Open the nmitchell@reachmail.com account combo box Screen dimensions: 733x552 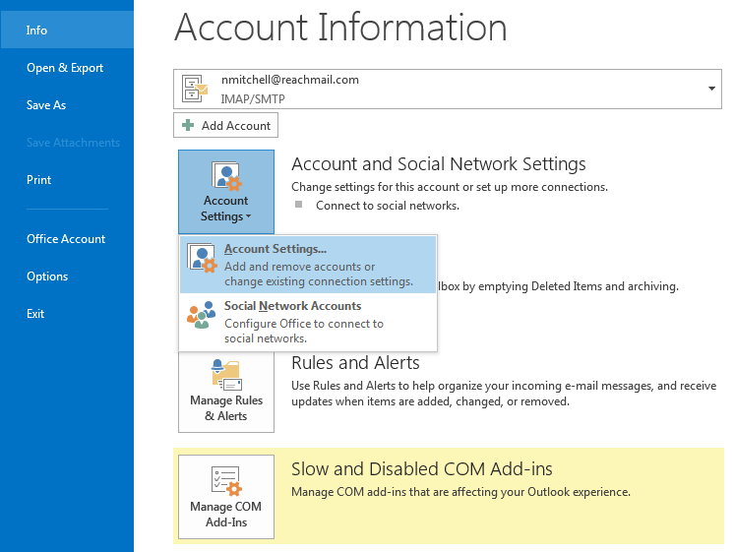[x=448, y=89]
